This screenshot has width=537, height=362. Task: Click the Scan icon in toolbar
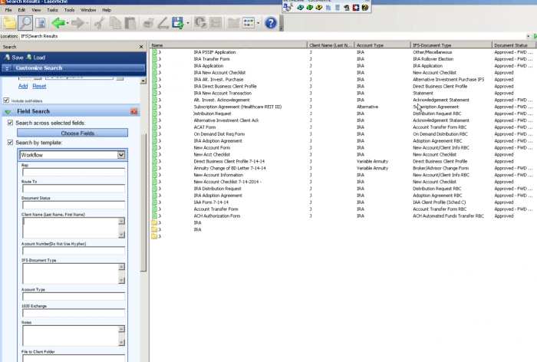[163, 23]
